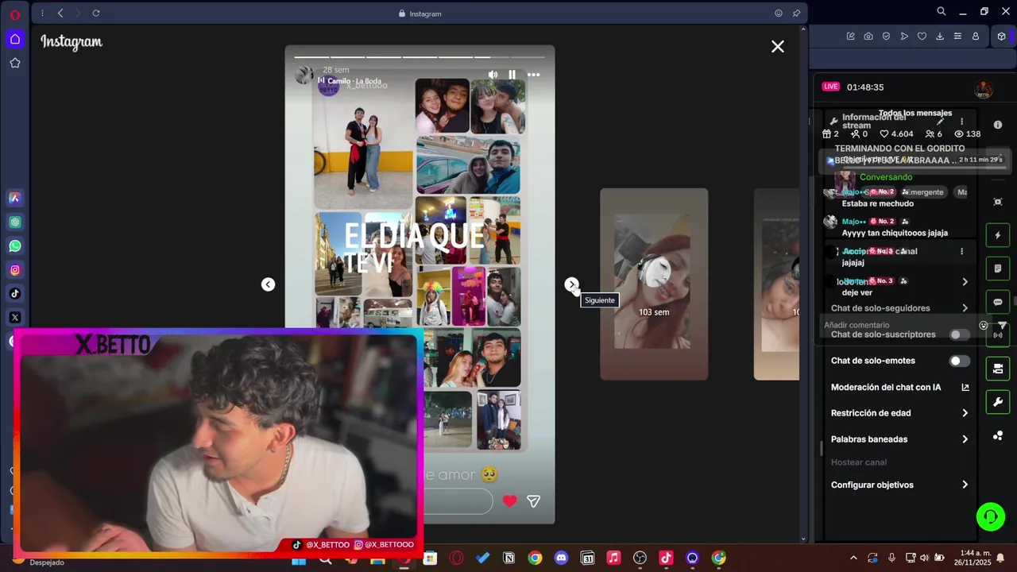Open OBS Studio from the Windows taskbar
Image resolution: width=1017 pixels, height=572 pixels.
coord(640,558)
